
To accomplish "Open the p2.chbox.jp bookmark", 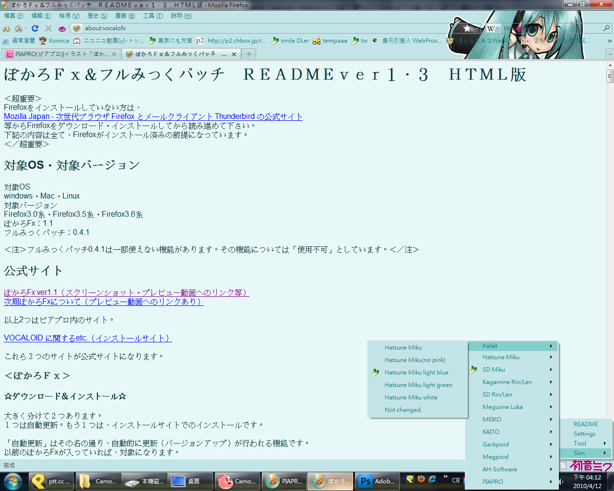I will [x=231, y=41].
